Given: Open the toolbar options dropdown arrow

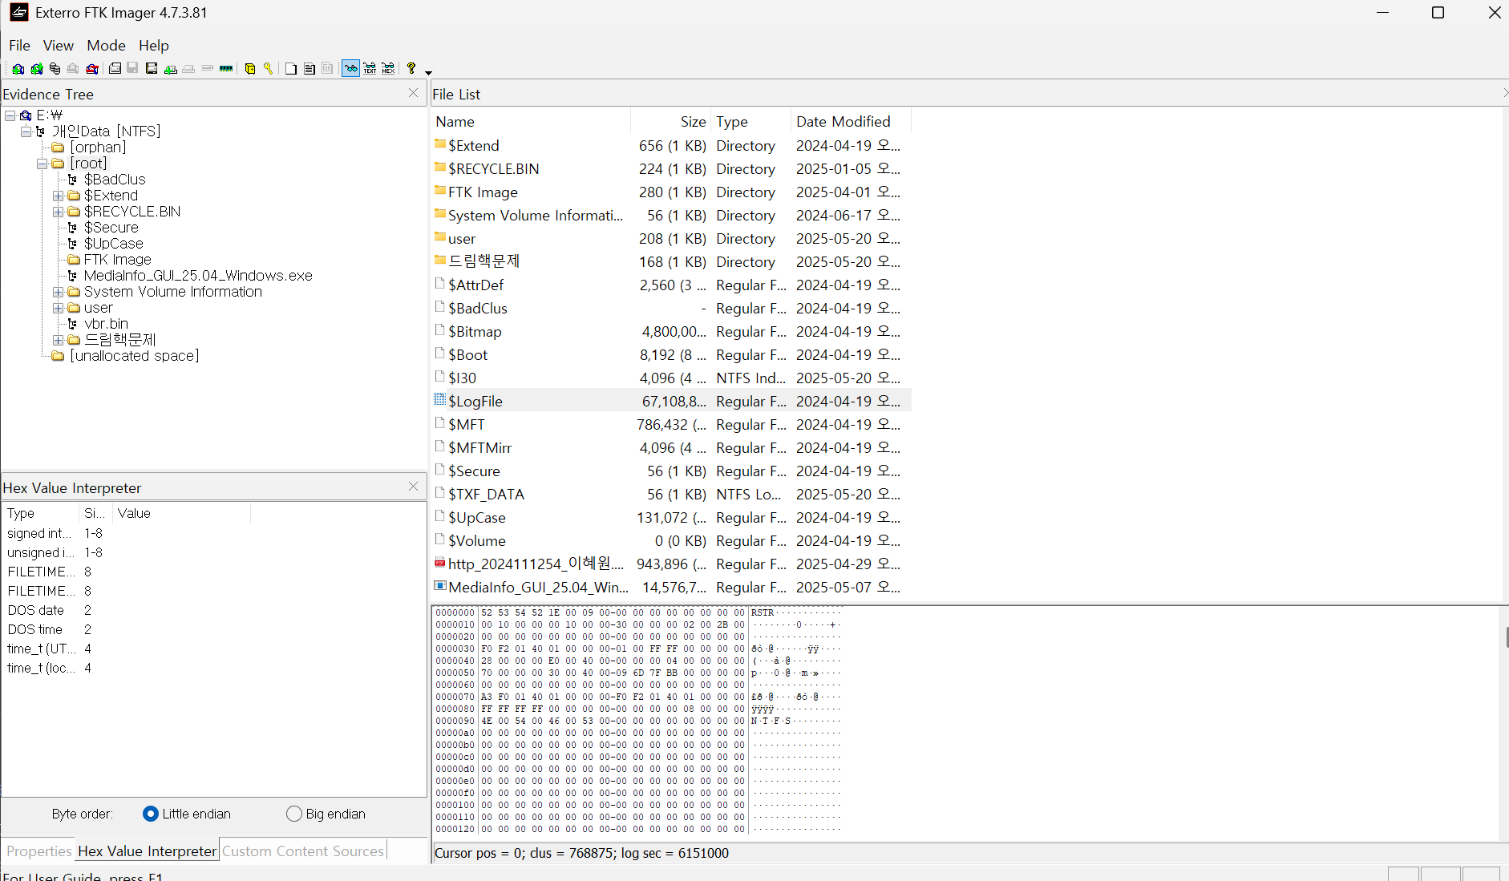Looking at the screenshot, I should pyautogui.click(x=428, y=73).
